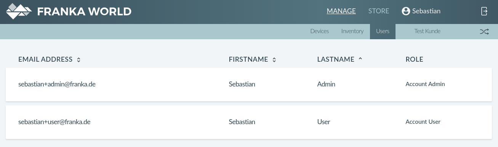Viewport: 498px width, 147px height.
Task: Open the MANAGE menu
Action: (341, 11)
